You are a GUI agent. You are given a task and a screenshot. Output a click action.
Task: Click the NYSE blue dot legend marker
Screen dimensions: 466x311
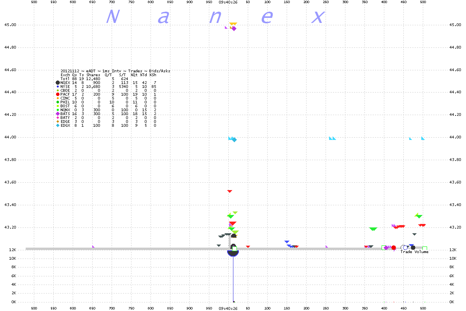pyautogui.click(x=58, y=86)
